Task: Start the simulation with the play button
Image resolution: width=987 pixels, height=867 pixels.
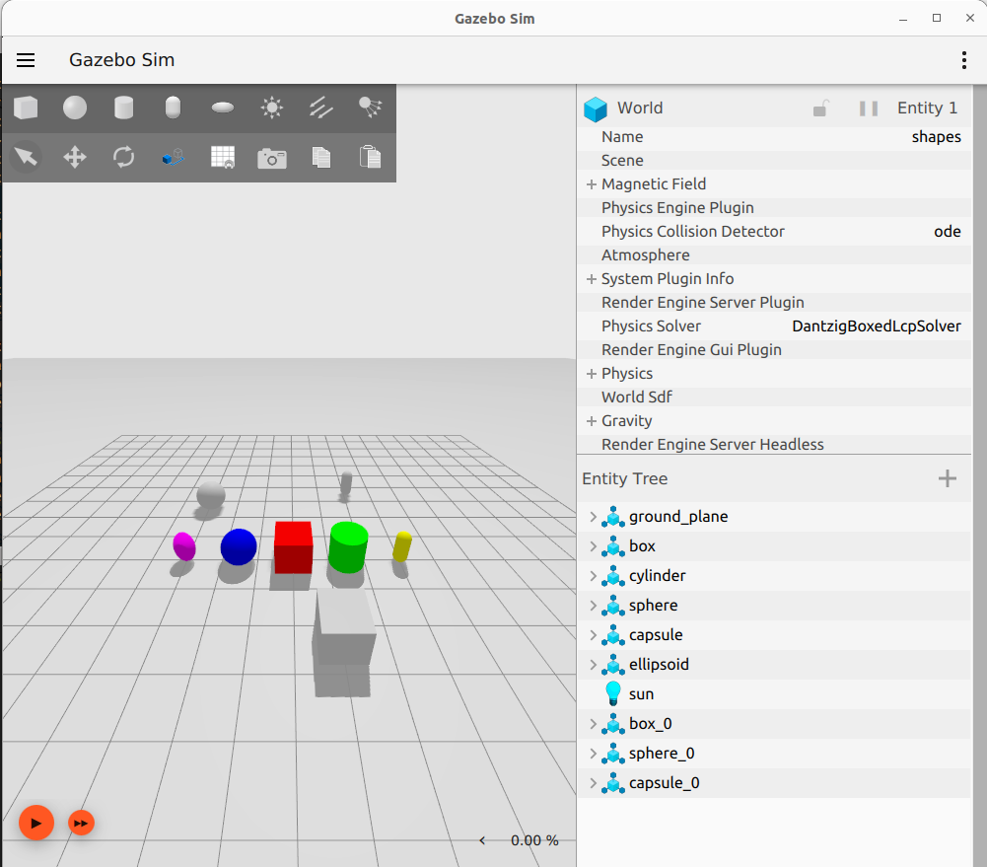Action: point(36,823)
